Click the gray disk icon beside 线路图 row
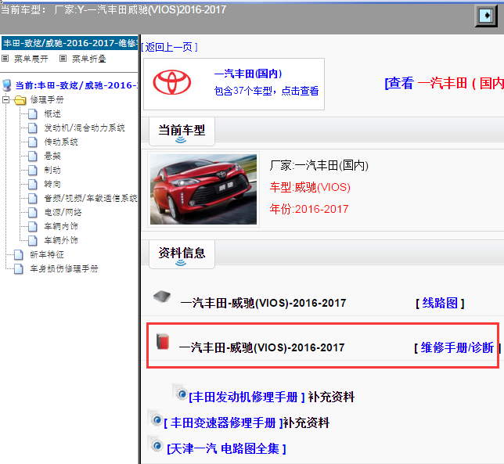 162,297
